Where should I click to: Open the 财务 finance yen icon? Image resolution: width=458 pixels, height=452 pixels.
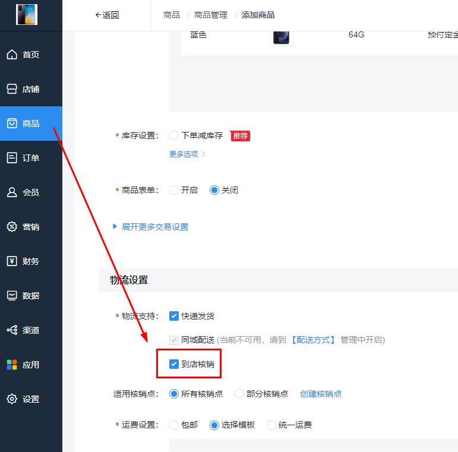coord(12,261)
